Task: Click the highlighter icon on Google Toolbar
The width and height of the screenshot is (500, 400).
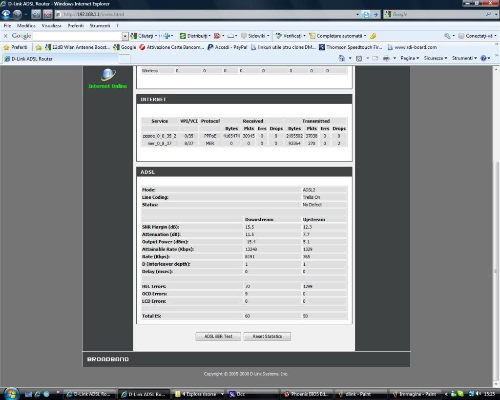Action: tap(373, 36)
